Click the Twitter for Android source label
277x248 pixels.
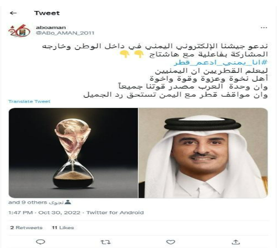coord(115,212)
